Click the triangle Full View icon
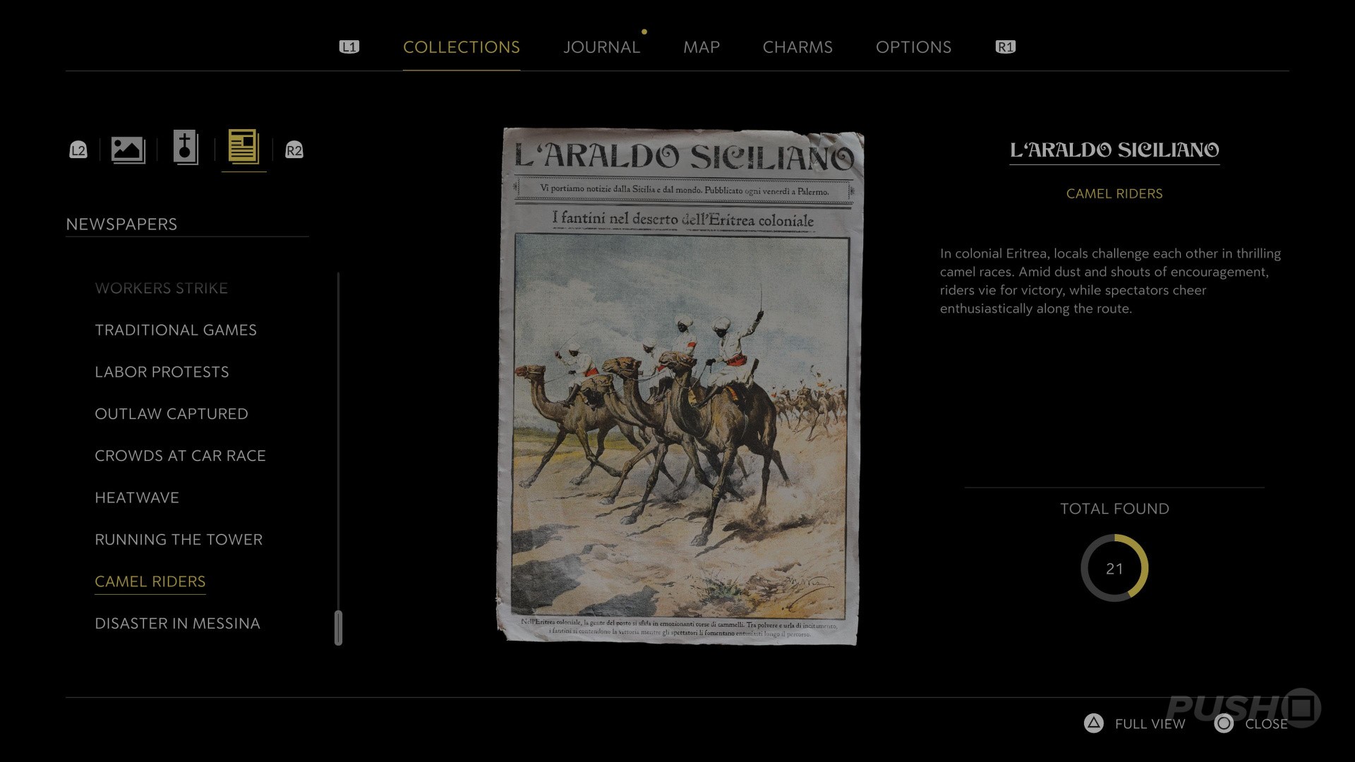 click(1093, 723)
